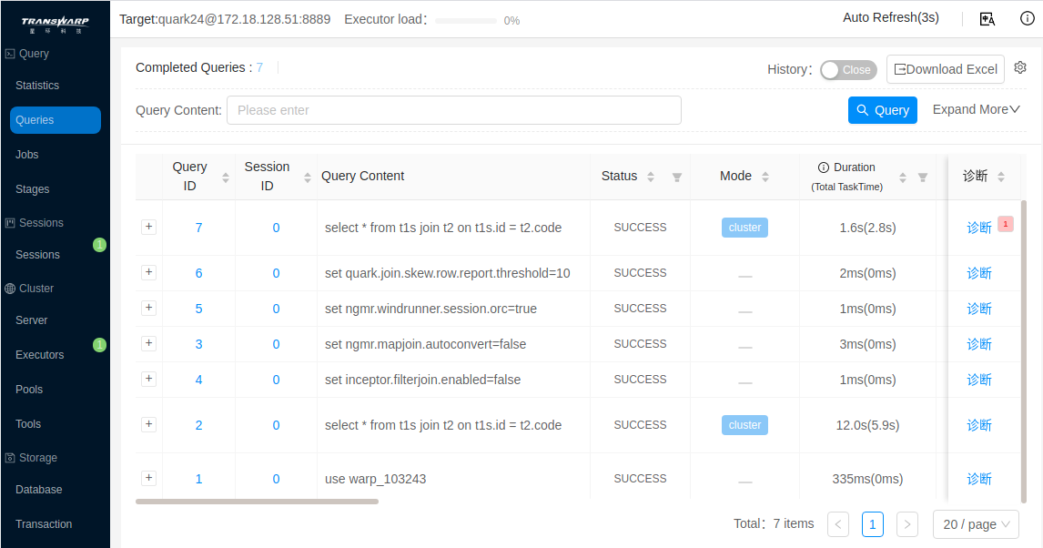
Task: Click the Query section header in sidebar
Action: (27, 54)
